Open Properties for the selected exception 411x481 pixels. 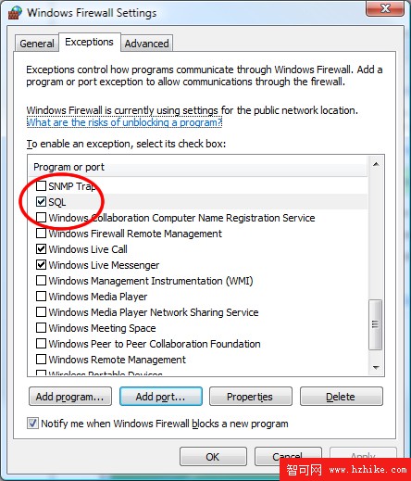(x=250, y=397)
